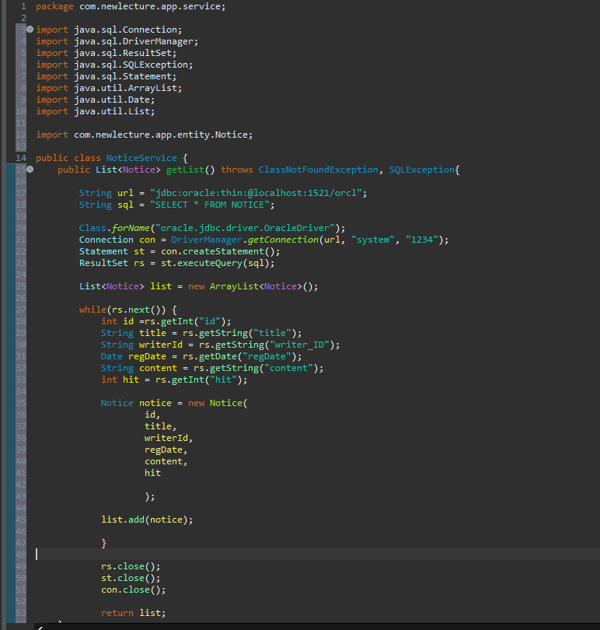Image resolution: width=600 pixels, height=630 pixels.
Task: Click the st.close() statement
Action: [131, 578]
